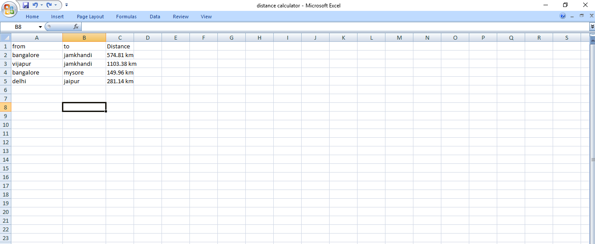Click into the formula bar input
This screenshot has width=595, height=244.
(335, 27)
